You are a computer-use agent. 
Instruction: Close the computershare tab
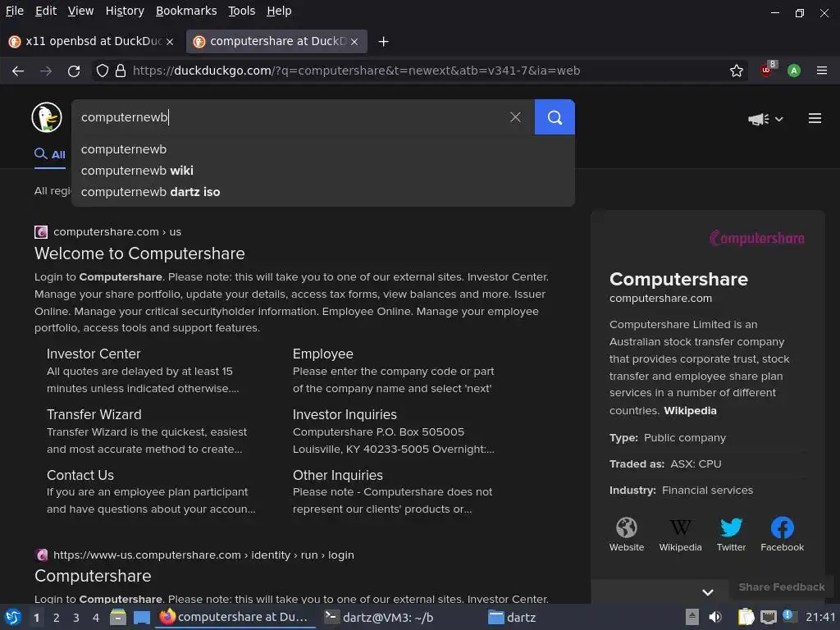click(x=354, y=42)
